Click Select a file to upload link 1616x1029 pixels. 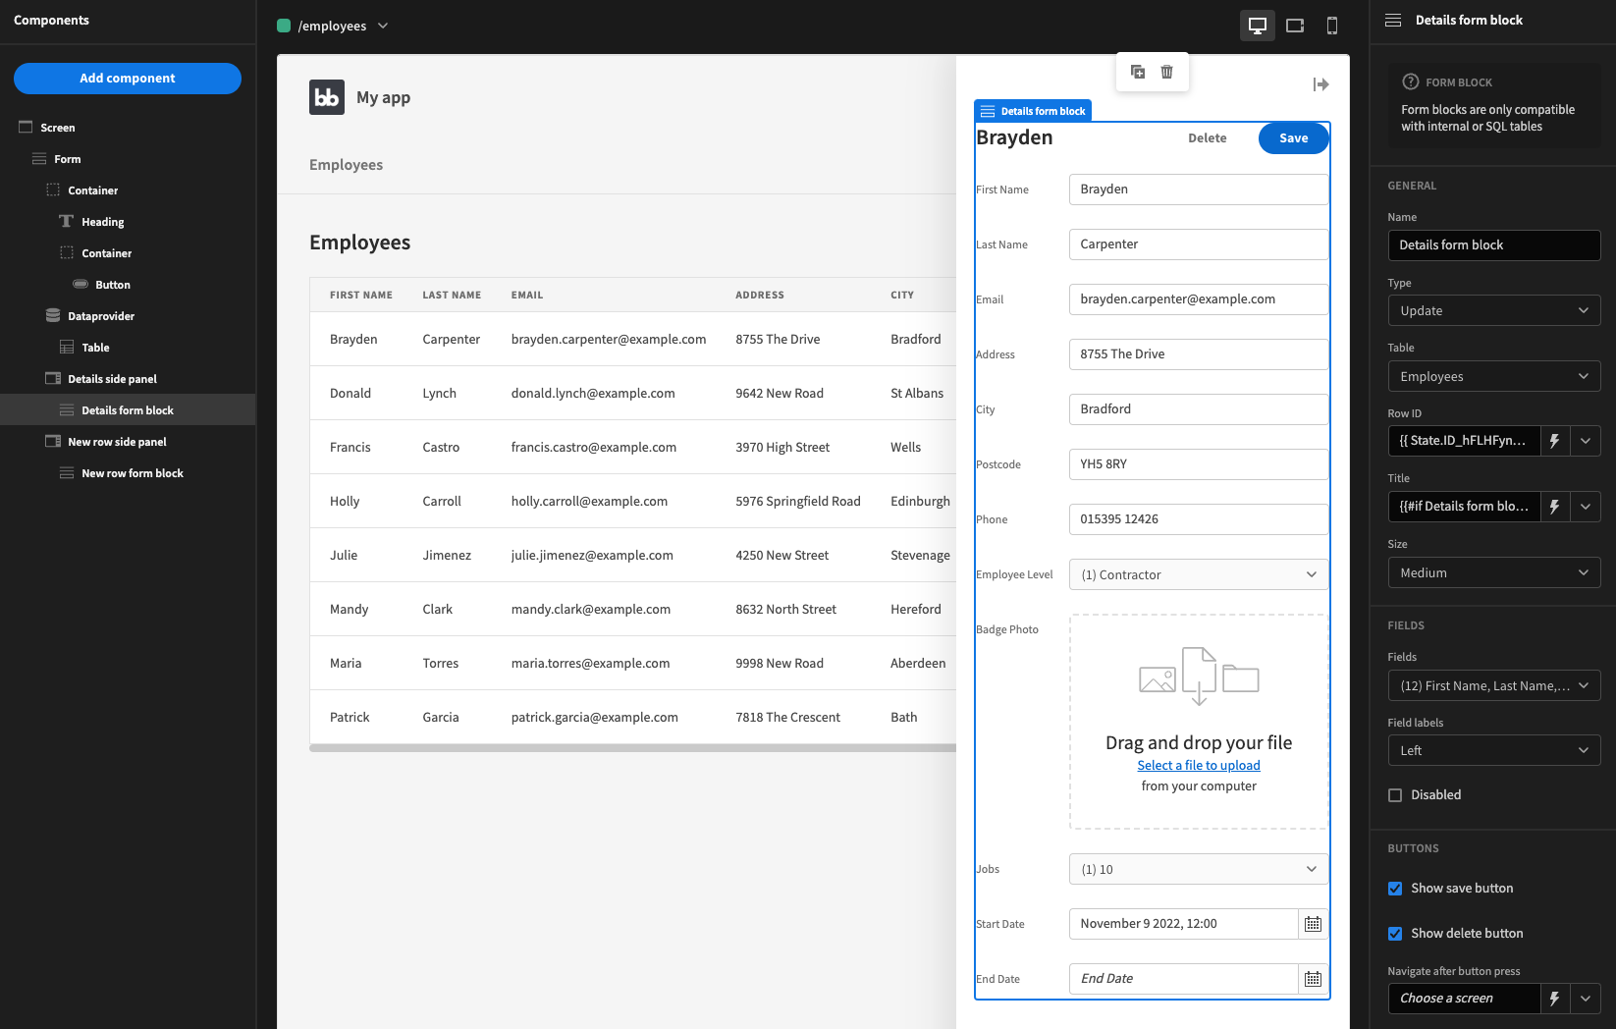pos(1199,765)
